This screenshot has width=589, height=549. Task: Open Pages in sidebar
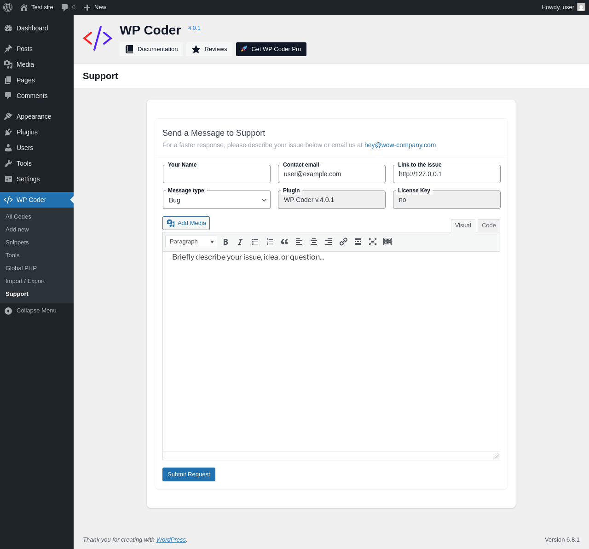(37, 80)
